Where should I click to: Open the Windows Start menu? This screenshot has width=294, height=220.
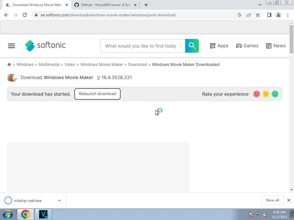(x=7, y=214)
